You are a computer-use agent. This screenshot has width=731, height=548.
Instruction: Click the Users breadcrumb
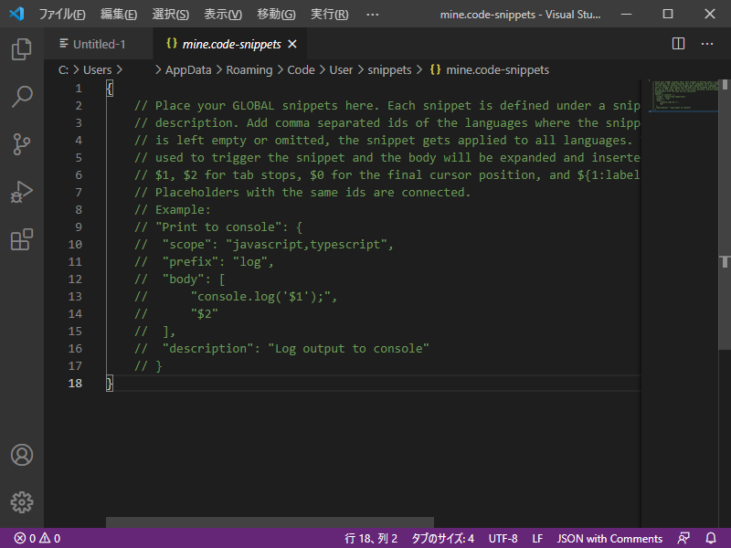(98, 70)
